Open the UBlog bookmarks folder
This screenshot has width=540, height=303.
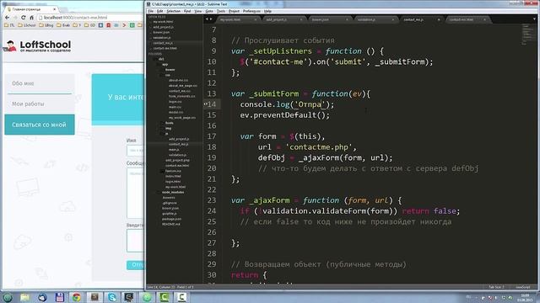pos(46,25)
